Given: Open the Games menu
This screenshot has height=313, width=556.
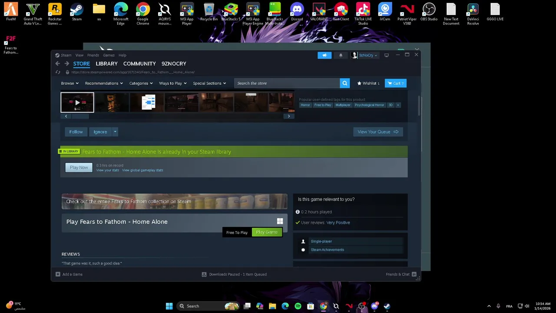Looking at the screenshot, I should tap(109, 55).
